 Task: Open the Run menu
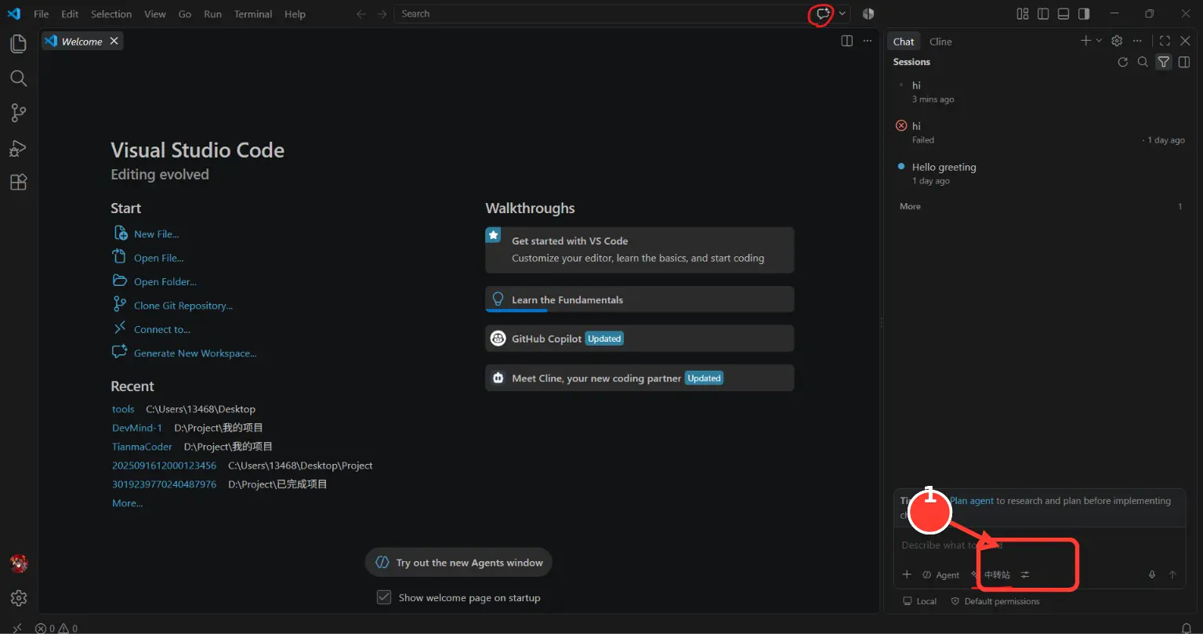tap(212, 13)
